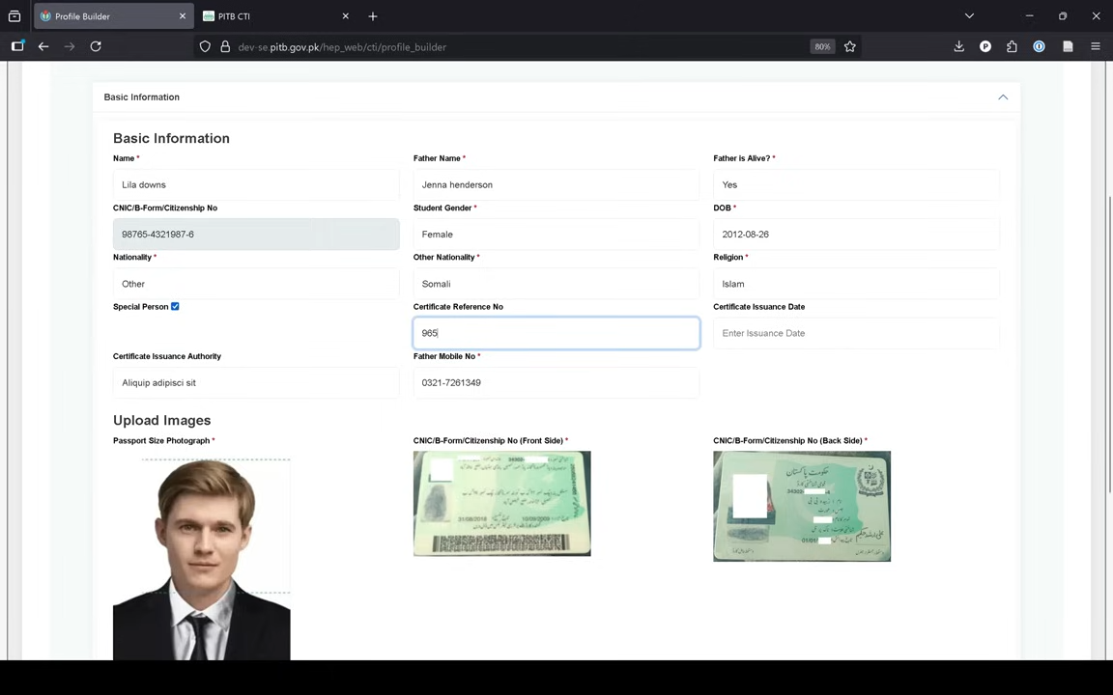
Task: Uncheck the Special Person checkbox
Action: click(x=175, y=307)
